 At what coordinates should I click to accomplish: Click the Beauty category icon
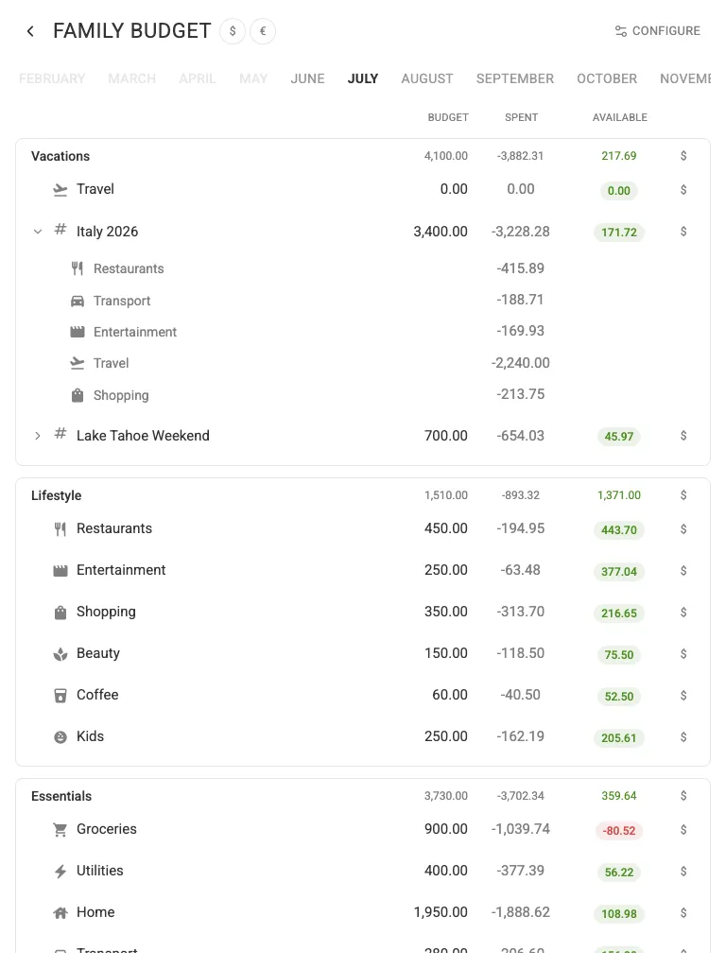point(60,654)
